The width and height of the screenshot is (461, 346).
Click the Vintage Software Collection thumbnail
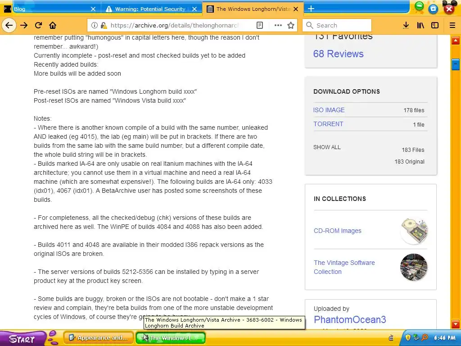[x=414, y=267]
